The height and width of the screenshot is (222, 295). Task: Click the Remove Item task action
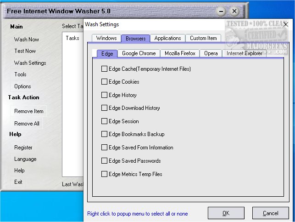[29, 111]
